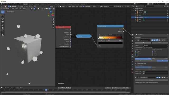Toggle Use Nodes checkbox
The image size is (169, 95).
[x=84, y=6]
